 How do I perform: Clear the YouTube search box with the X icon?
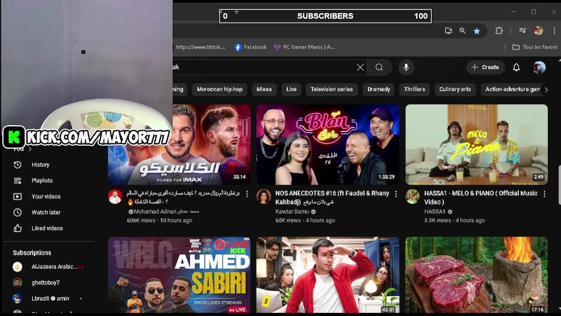coord(360,67)
